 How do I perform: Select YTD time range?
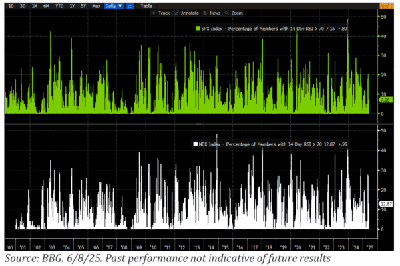pos(58,5)
